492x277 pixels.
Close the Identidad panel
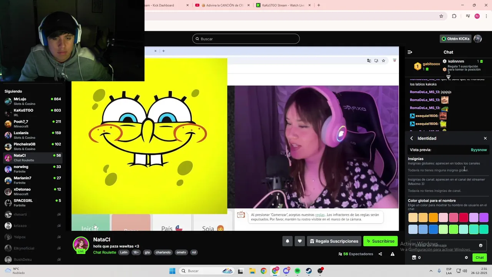click(x=485, y=138)
